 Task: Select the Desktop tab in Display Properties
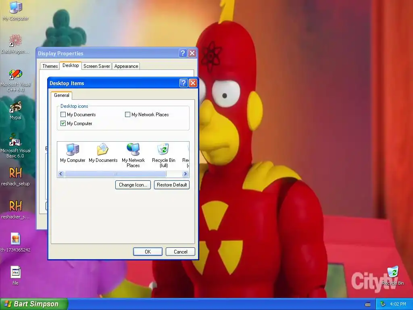71,65
